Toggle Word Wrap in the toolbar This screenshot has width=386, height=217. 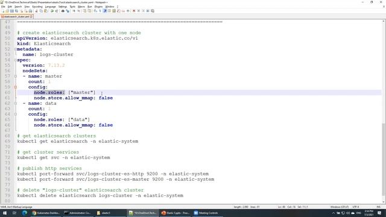coord(95,11)
